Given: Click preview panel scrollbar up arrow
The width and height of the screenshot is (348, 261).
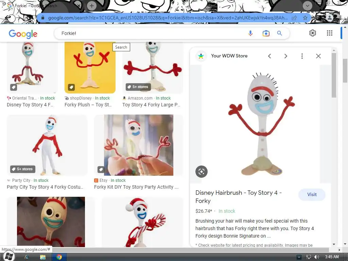Looking at the screenshot, I should [x=334, y=51].
